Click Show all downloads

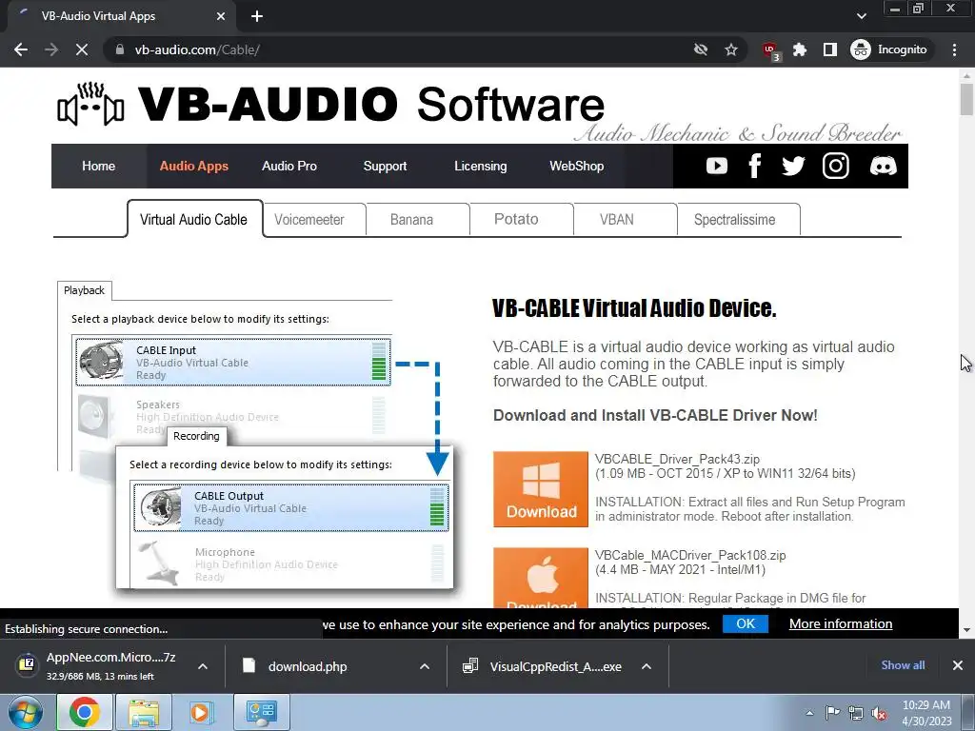[x=903, y=665]
